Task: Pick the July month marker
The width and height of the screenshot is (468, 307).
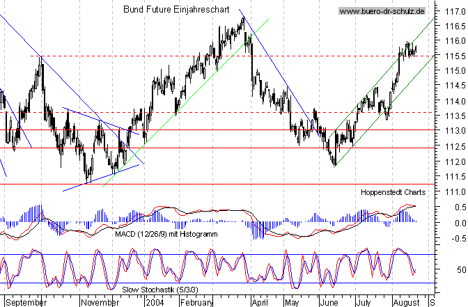Action: [x=363, y=303]
